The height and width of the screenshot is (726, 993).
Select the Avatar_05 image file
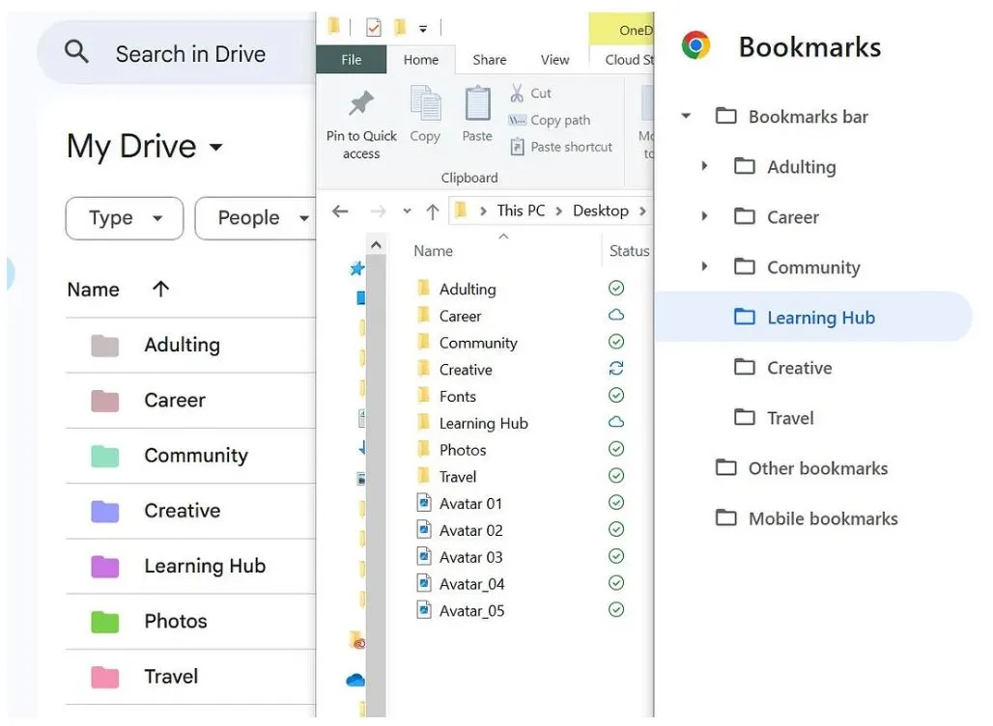pos(461,611)
